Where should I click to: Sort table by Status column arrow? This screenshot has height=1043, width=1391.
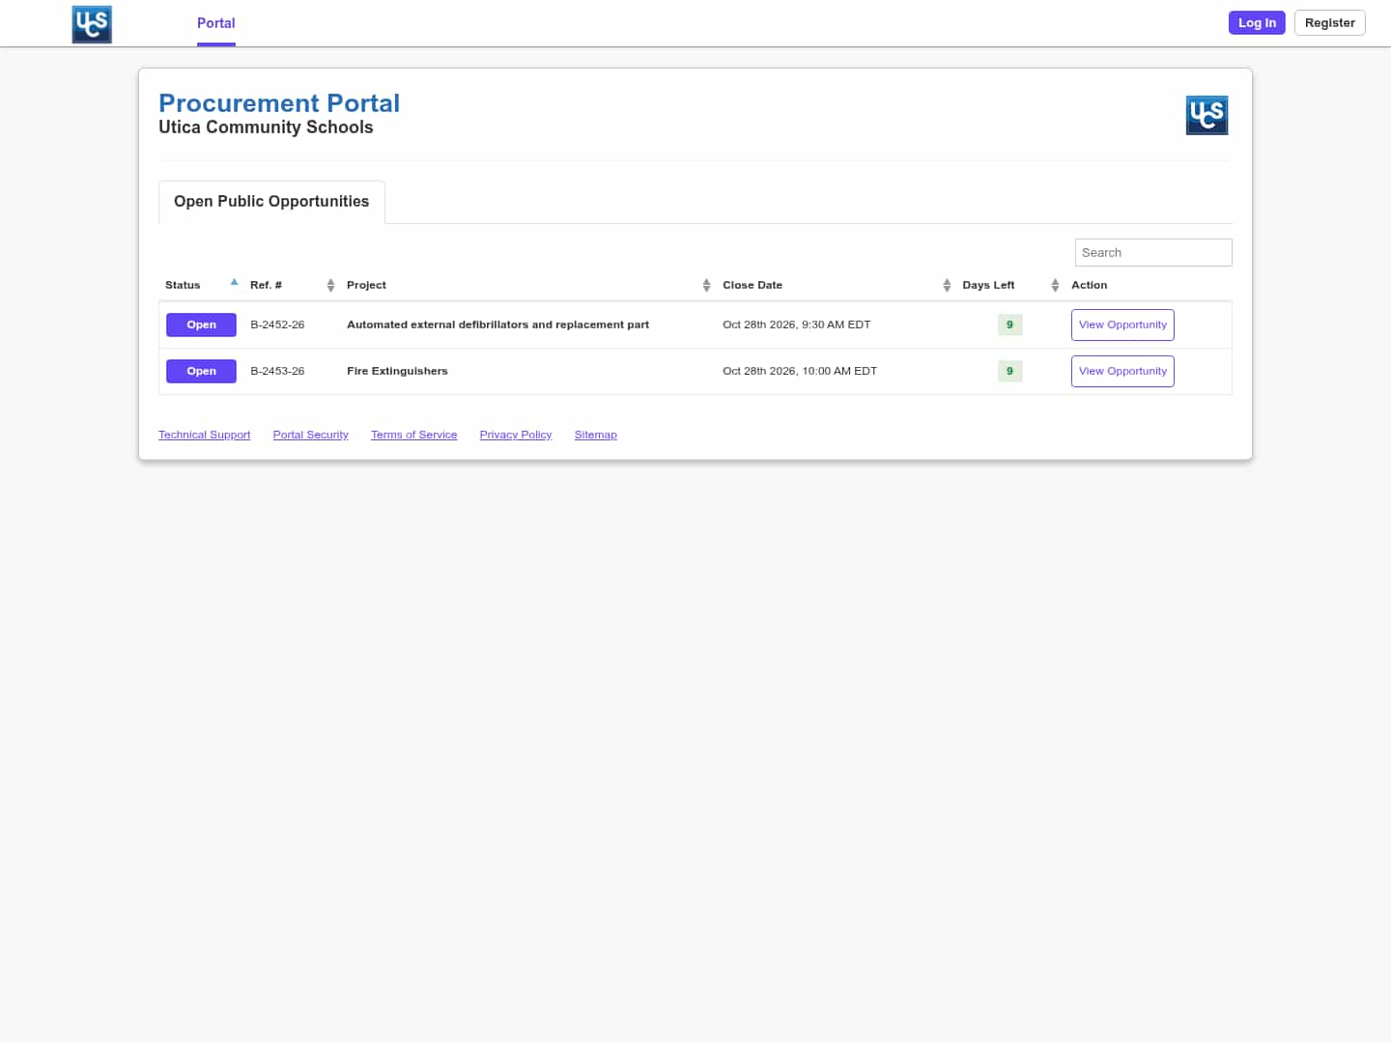click(234, 282)
